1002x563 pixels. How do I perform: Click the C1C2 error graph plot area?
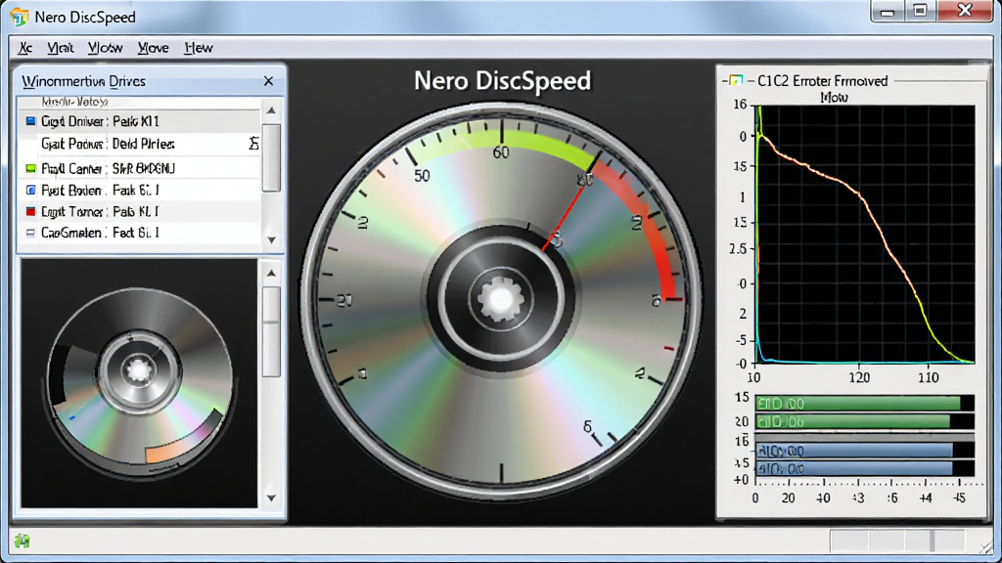point(865,235)
